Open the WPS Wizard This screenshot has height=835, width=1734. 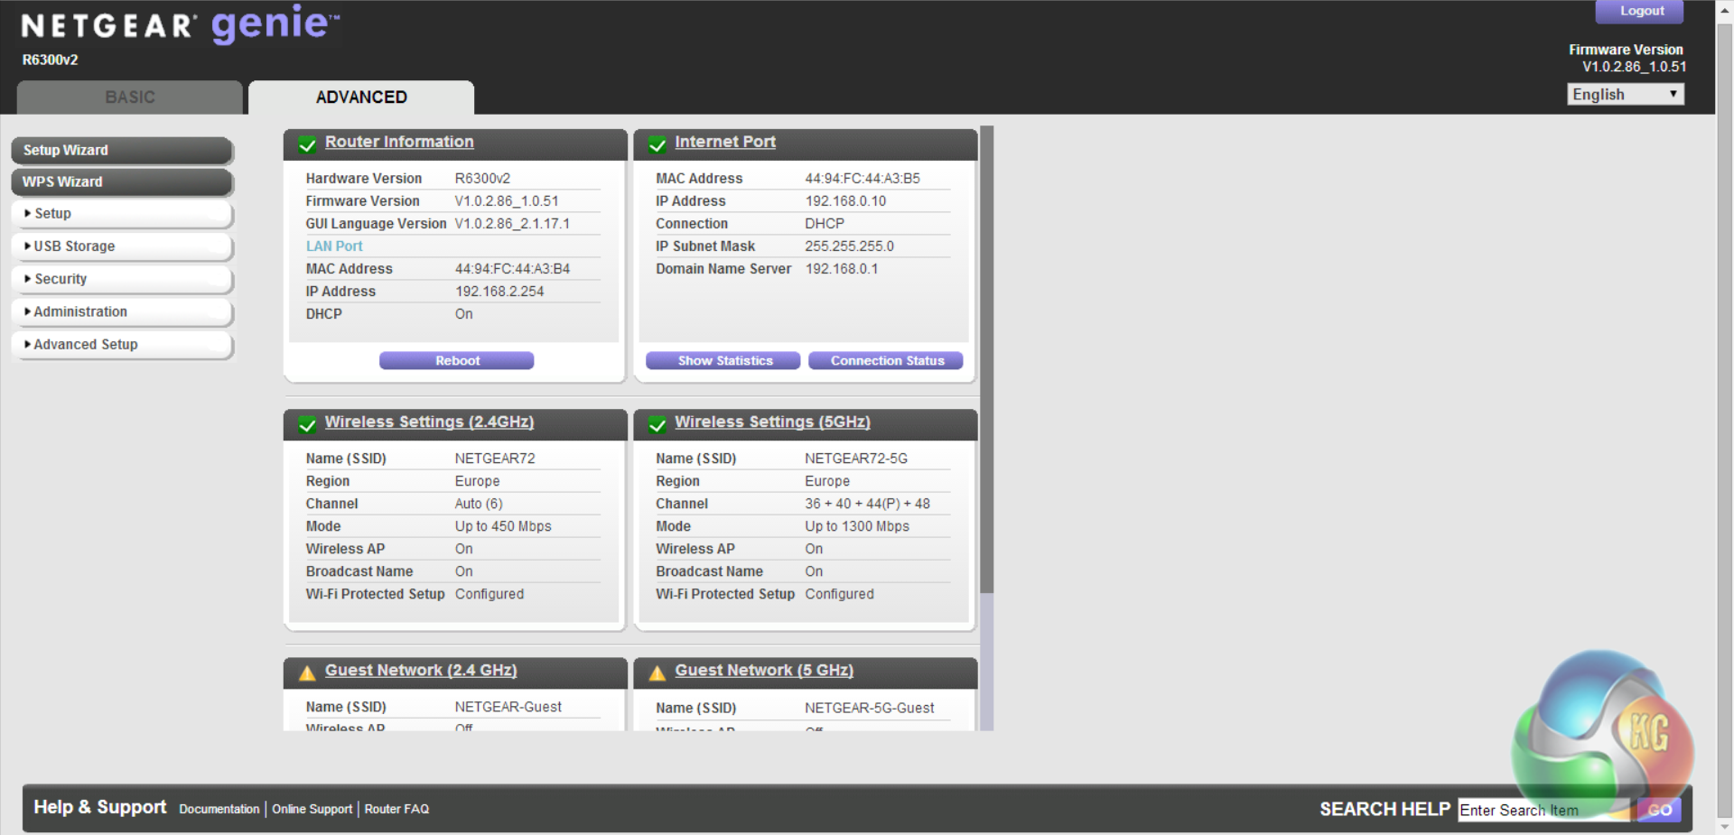point(123,181)
